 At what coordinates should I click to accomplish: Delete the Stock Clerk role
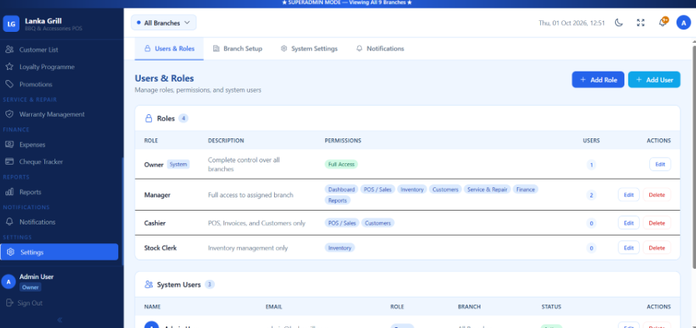pyautogui.click(x=656, y=248)
